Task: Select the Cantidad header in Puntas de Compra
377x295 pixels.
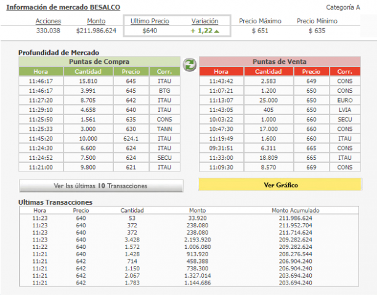Action: [88, 71]
